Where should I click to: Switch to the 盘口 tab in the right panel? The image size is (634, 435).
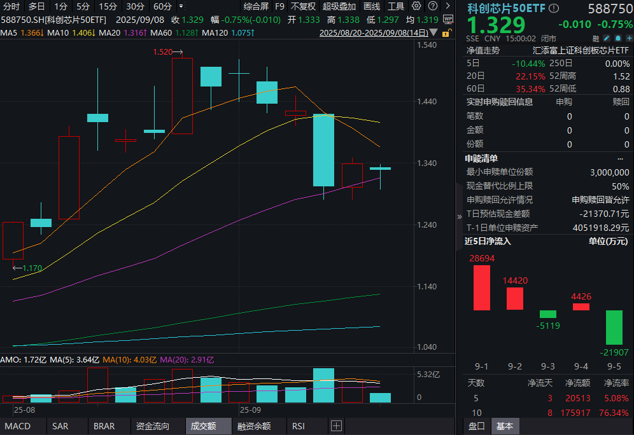click(x=476, y=426)
